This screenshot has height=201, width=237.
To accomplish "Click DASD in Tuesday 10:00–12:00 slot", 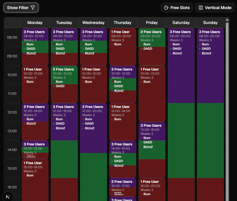I will click(60, 86).
